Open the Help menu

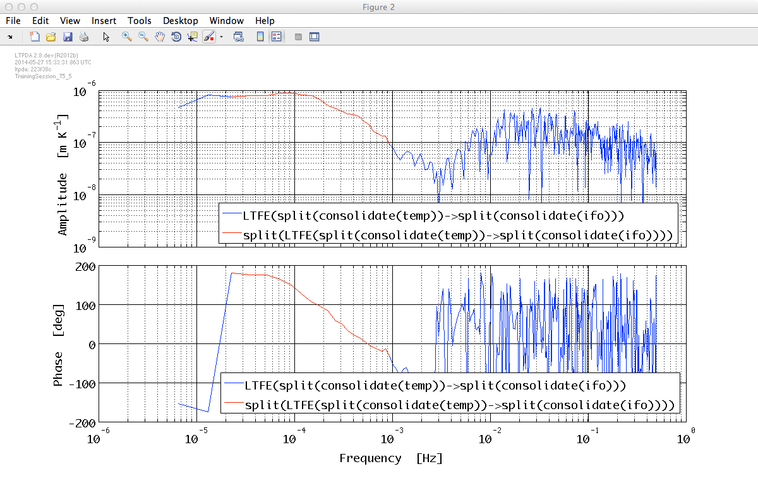click(265, 21)
